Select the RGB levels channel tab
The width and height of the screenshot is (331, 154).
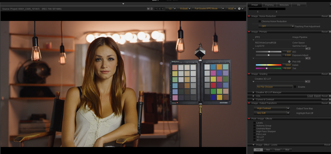point(258,150)
